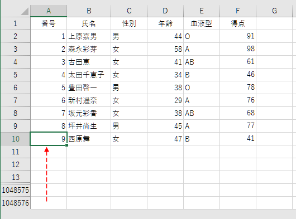Select column C header
This screenshot has width=296, height=219.
point(129,11)
